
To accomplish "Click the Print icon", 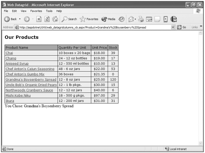I will [141, 19].
